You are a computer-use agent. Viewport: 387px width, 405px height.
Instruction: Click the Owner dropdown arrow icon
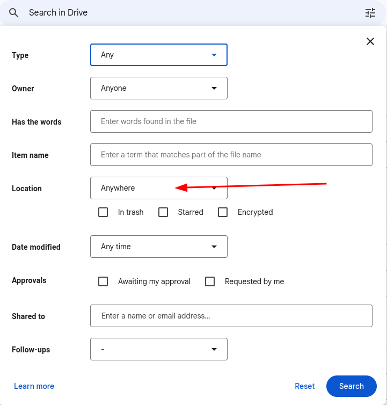pyautogui.click(x=214, y=88)
